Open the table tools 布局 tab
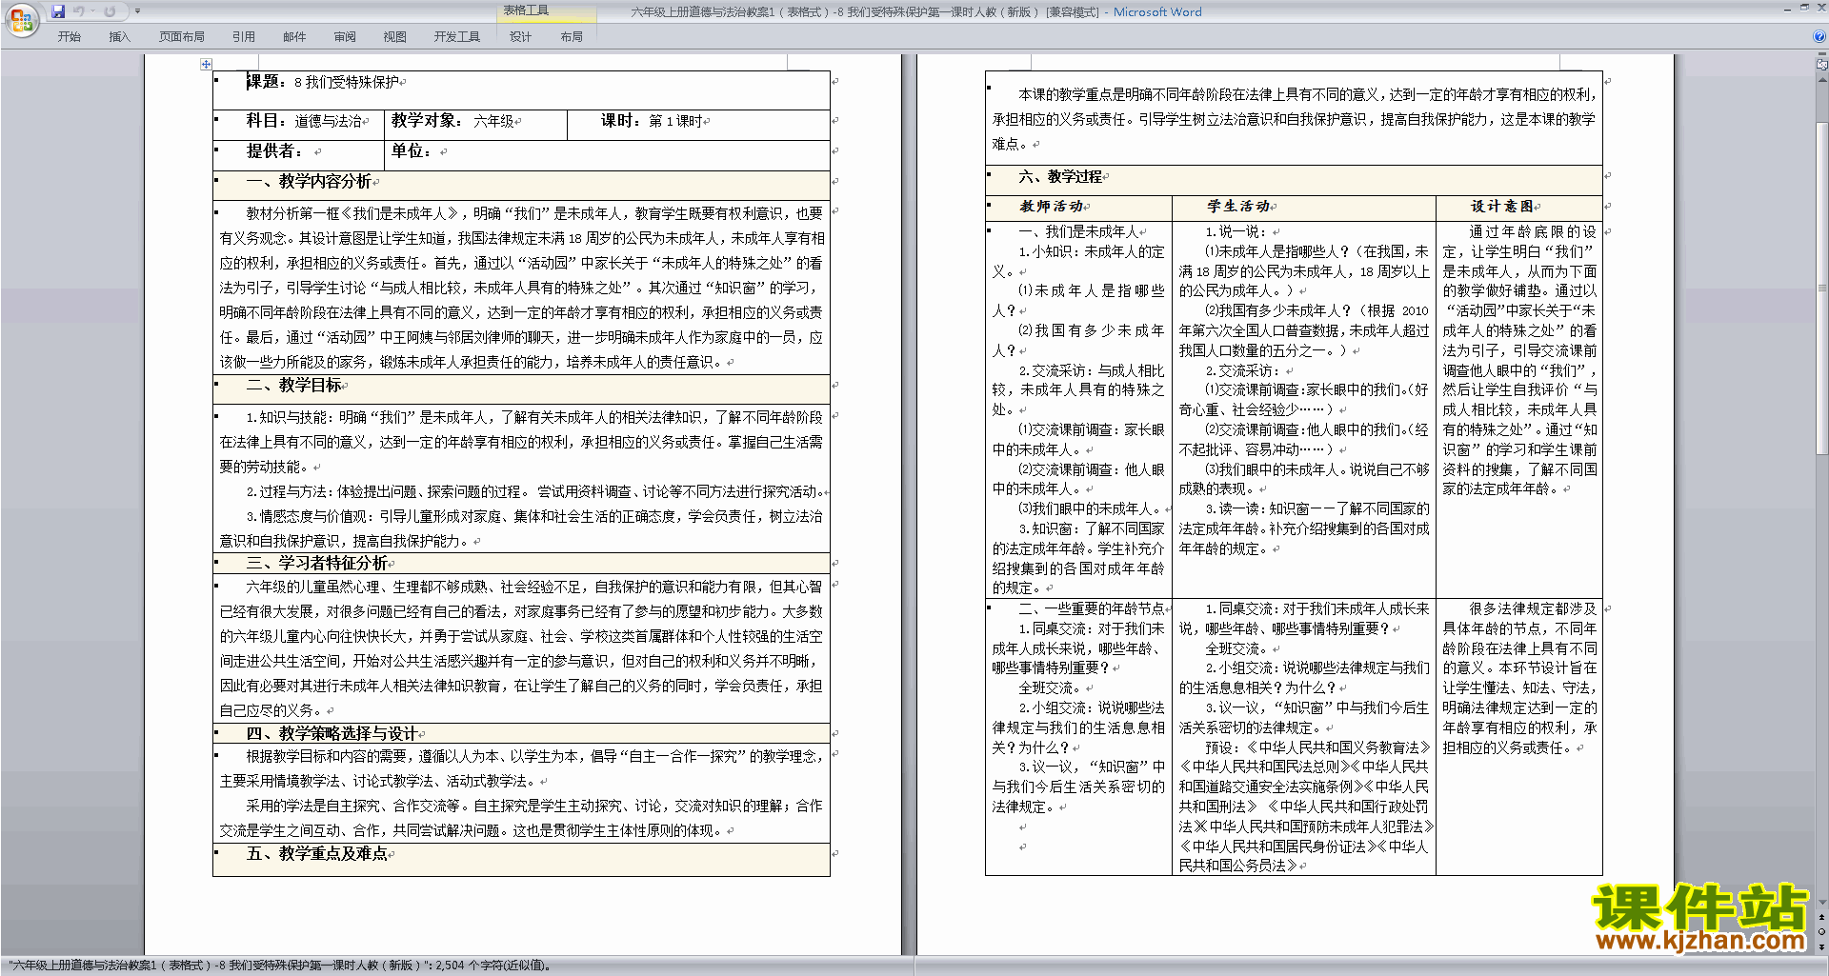Screen dimensions: 1829x976 [x=572, y=37]
